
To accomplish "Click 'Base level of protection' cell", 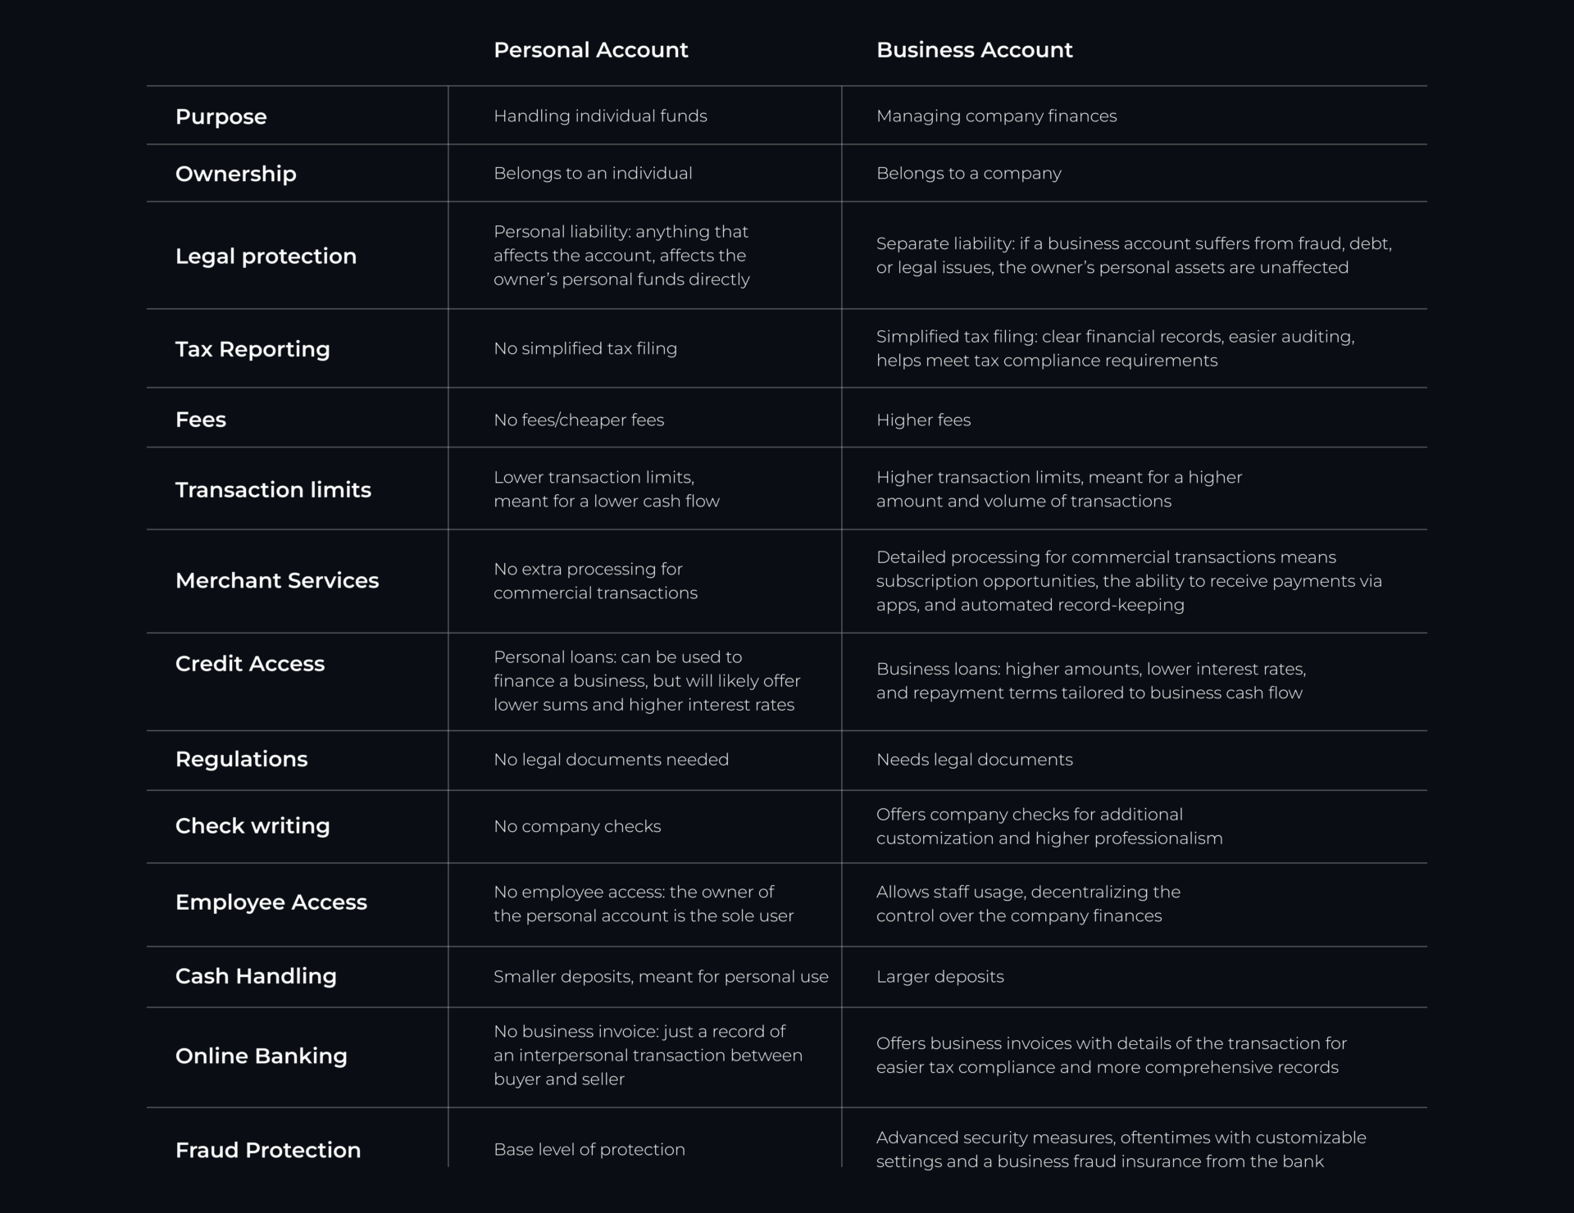I will point(589,1150).
